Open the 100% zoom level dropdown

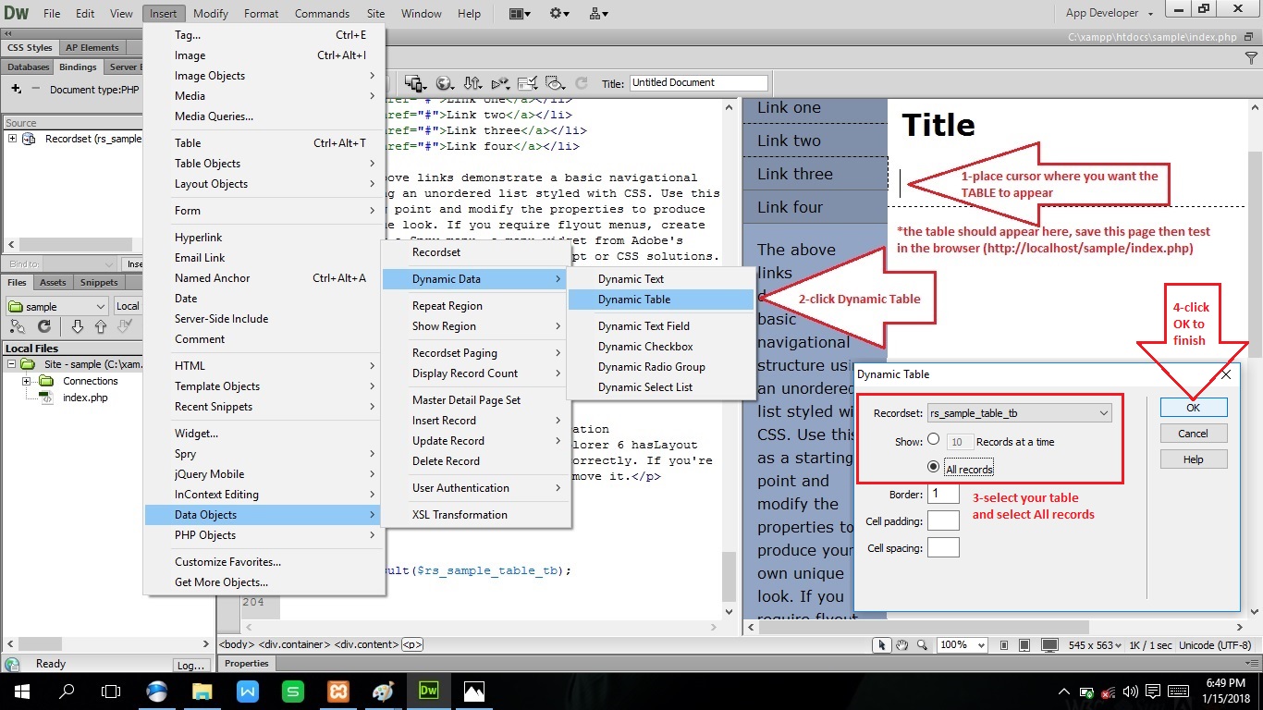[x=961, y=644]
